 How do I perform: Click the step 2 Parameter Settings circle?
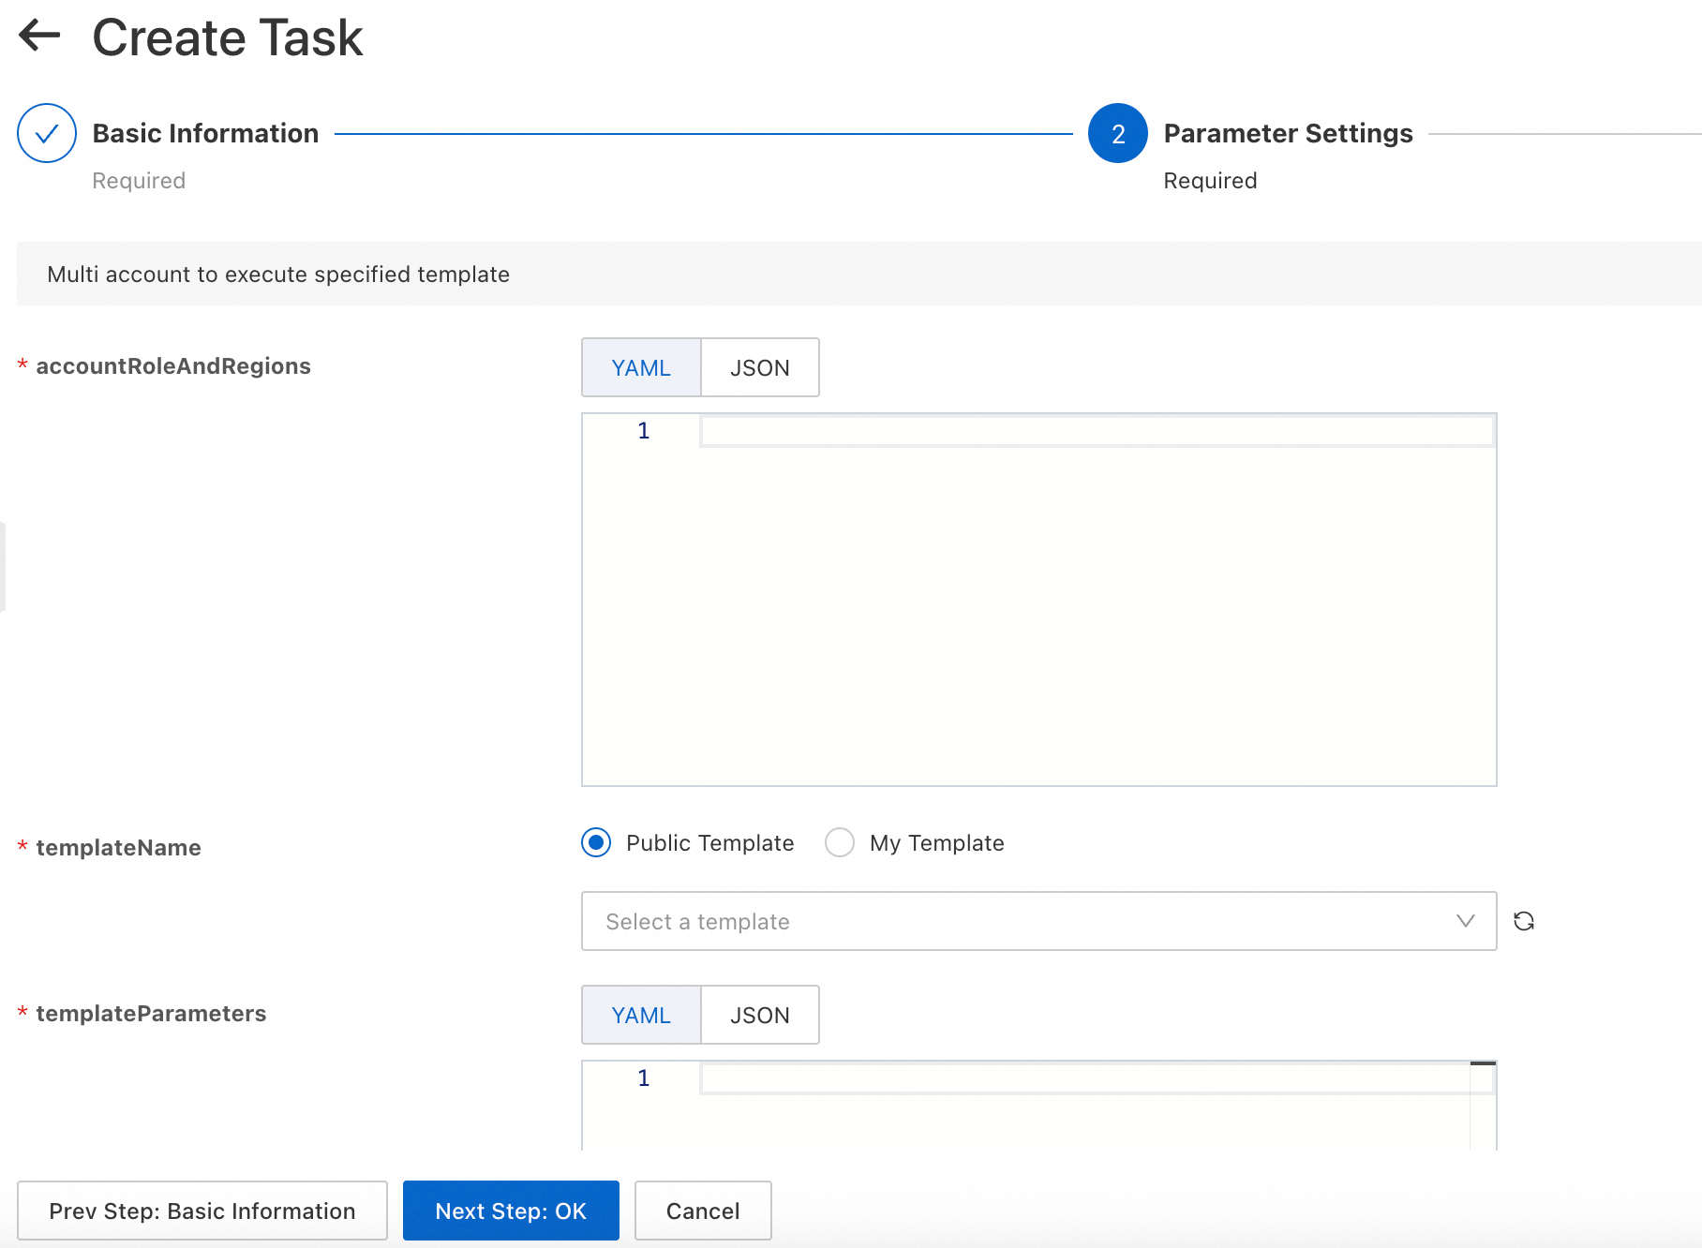click(1117, 134)
